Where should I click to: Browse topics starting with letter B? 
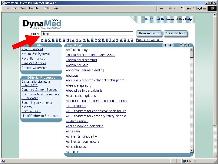click(46, 40)
